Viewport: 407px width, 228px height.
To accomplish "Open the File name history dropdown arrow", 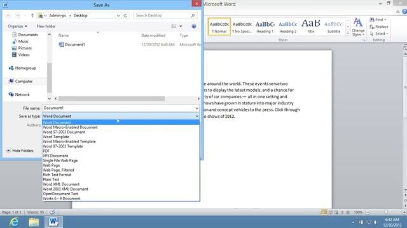I will point(197,108).
